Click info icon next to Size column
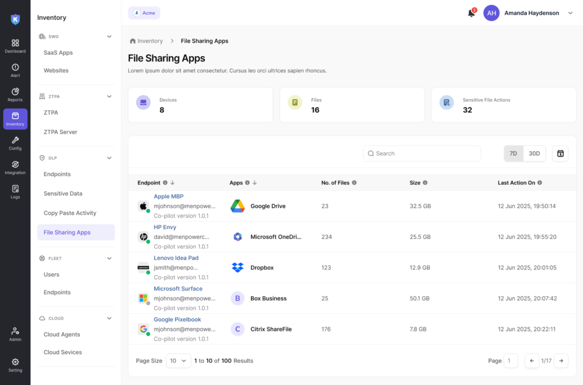The width and height of the screenshot is (583, 385). tap(425, 183)
